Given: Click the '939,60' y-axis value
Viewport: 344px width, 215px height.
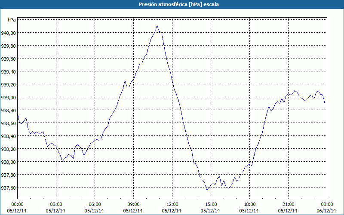Looking at the screenshot, I should [8, 59].
